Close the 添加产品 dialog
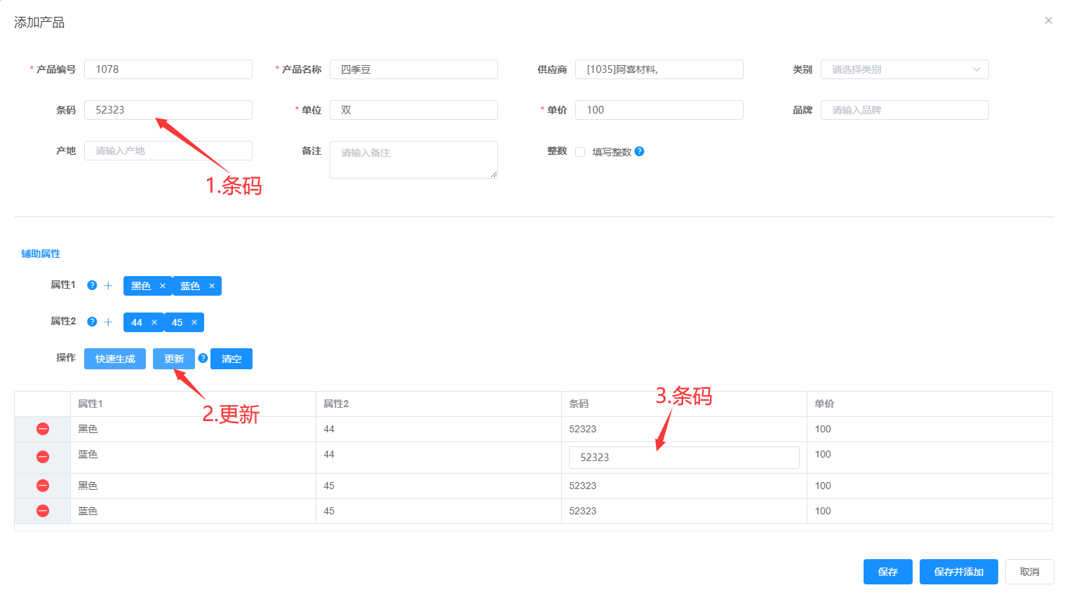 click(x=1048, y=20)
